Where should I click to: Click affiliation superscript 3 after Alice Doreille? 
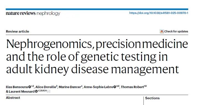[x=57, y=86]
